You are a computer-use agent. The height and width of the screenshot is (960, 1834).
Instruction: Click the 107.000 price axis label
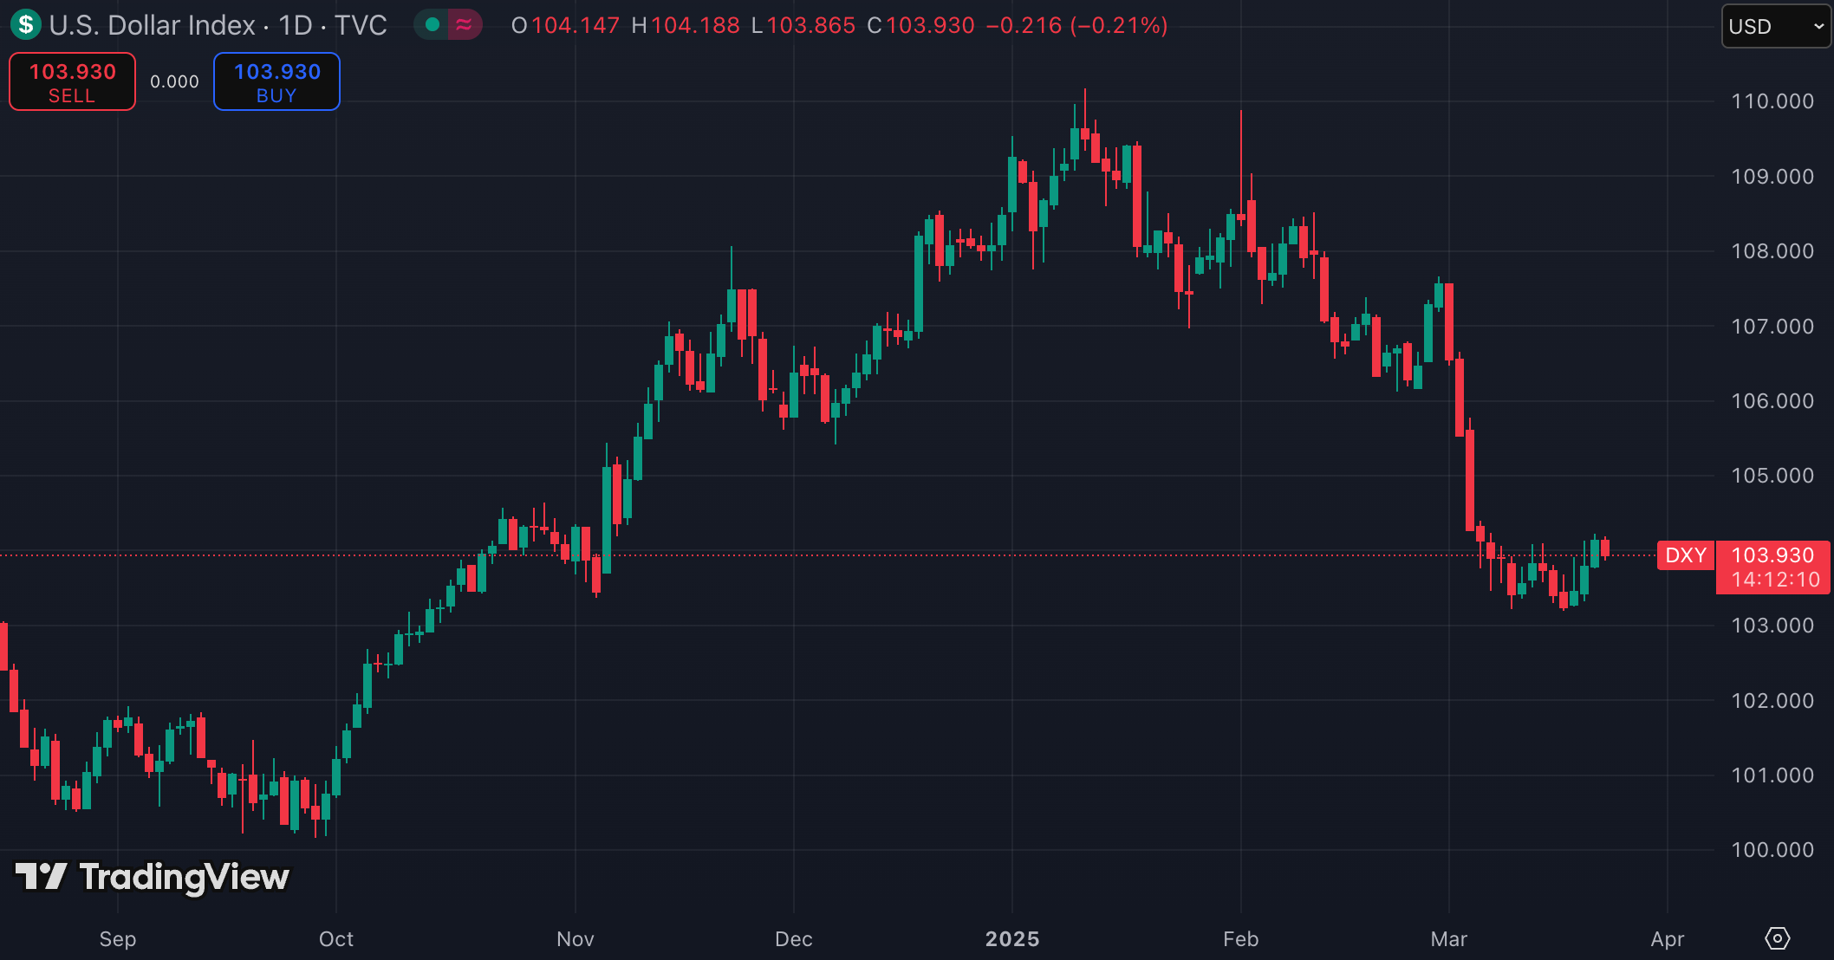pos(1772,327)
